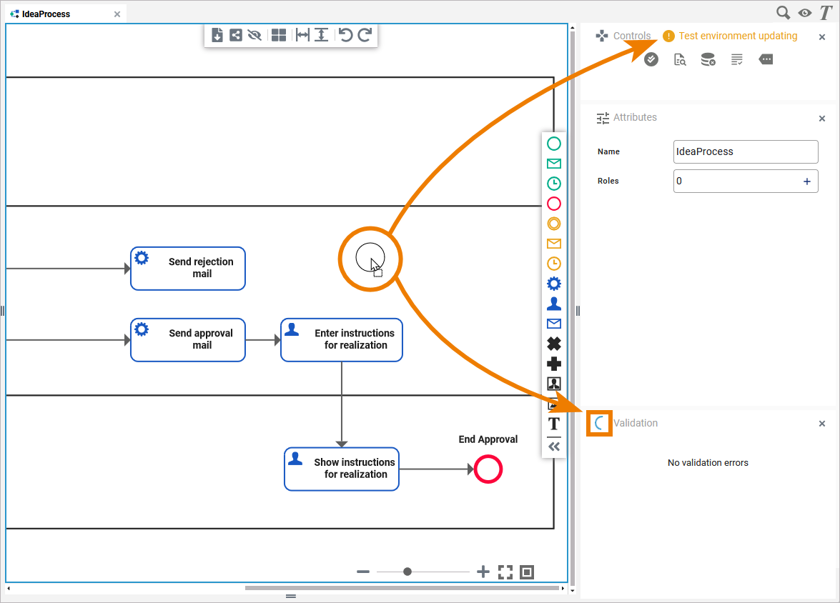The image size is (840, 603).
Task: Click the Name input field
Action: coord(745,151)
